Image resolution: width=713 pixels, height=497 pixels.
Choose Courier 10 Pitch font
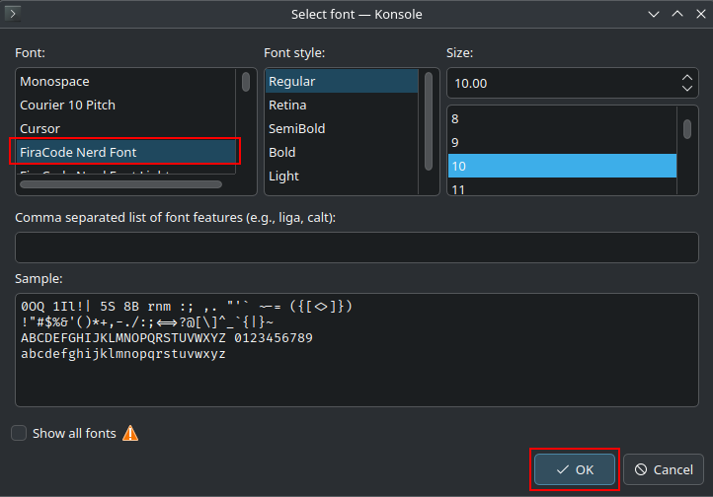tap(126, 105)
